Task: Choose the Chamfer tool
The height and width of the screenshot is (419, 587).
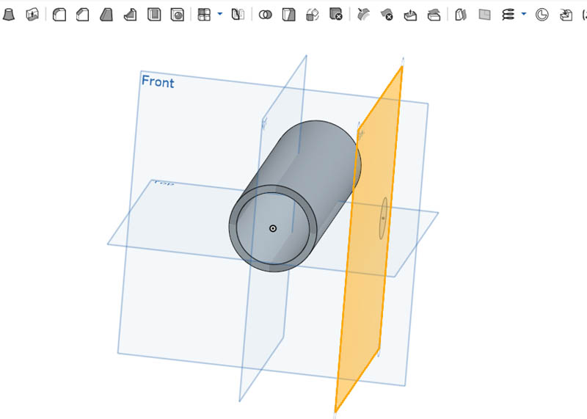Action: point(83,14)
